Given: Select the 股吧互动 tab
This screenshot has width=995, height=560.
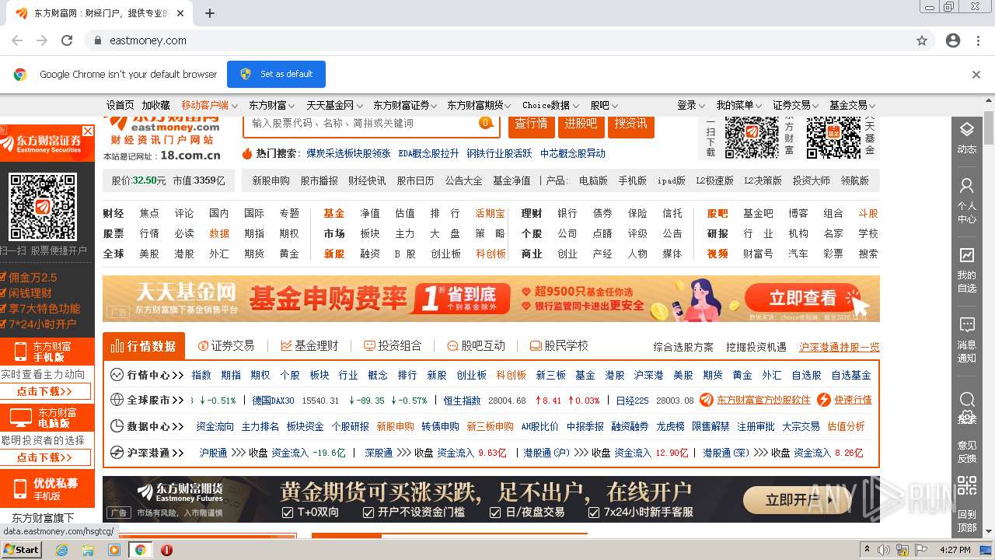Looking at the screenshot, I should point(476,345).
